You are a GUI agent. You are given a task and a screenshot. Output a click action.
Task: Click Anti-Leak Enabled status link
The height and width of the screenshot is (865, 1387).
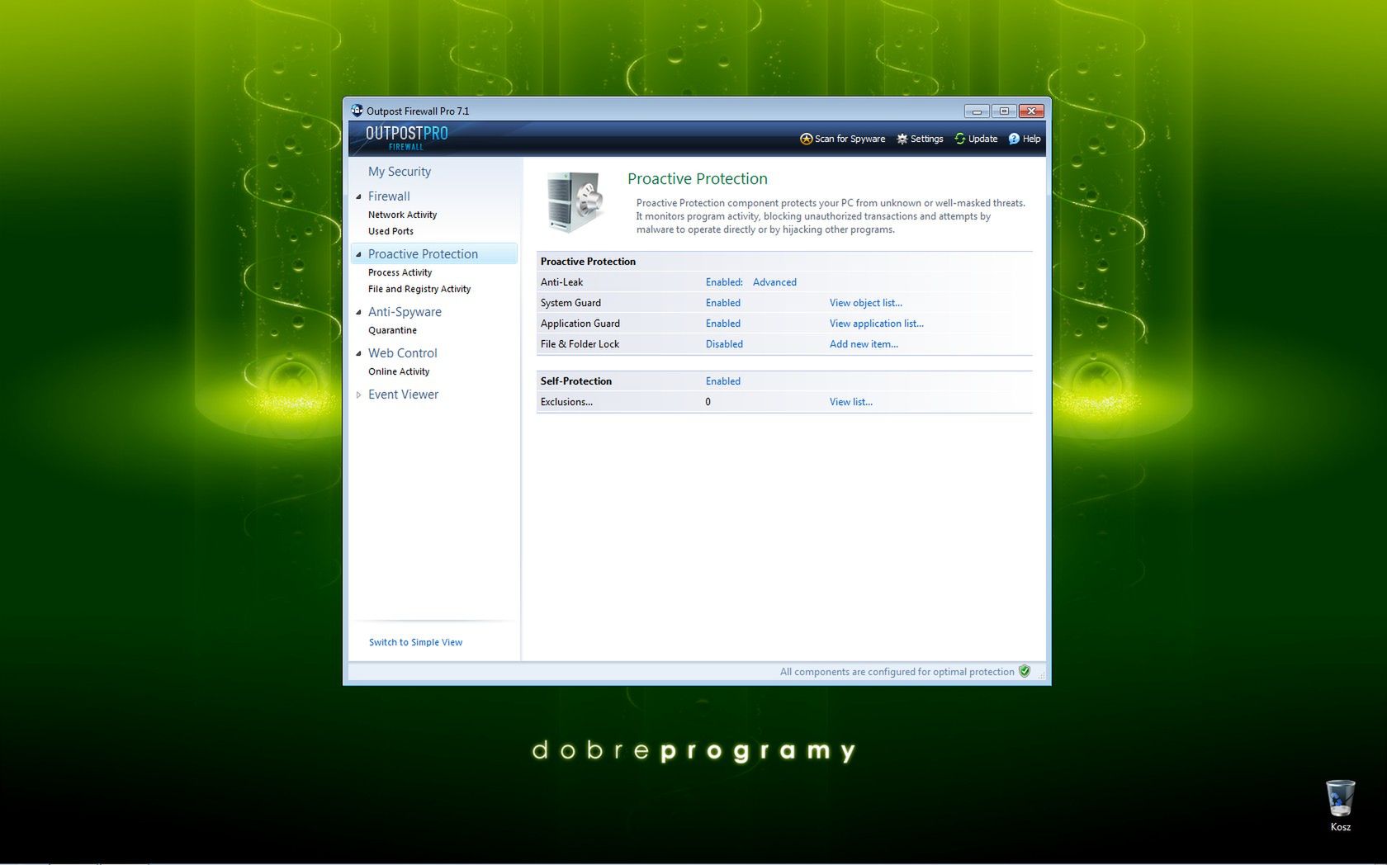724,282
